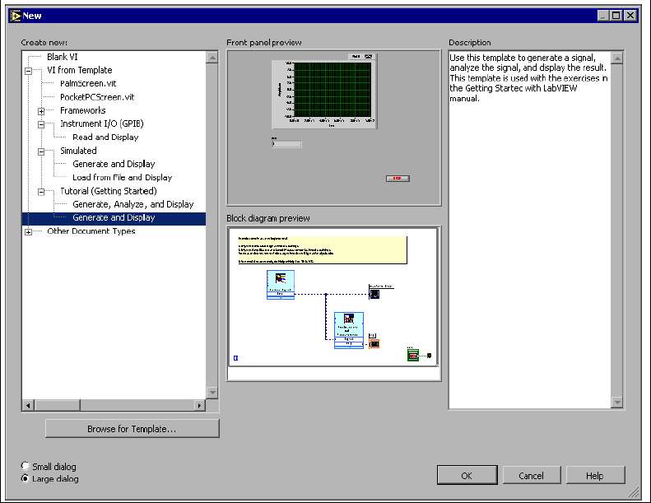Select Other Document Types item
651x503 pixels.
[x=91, y=231]
